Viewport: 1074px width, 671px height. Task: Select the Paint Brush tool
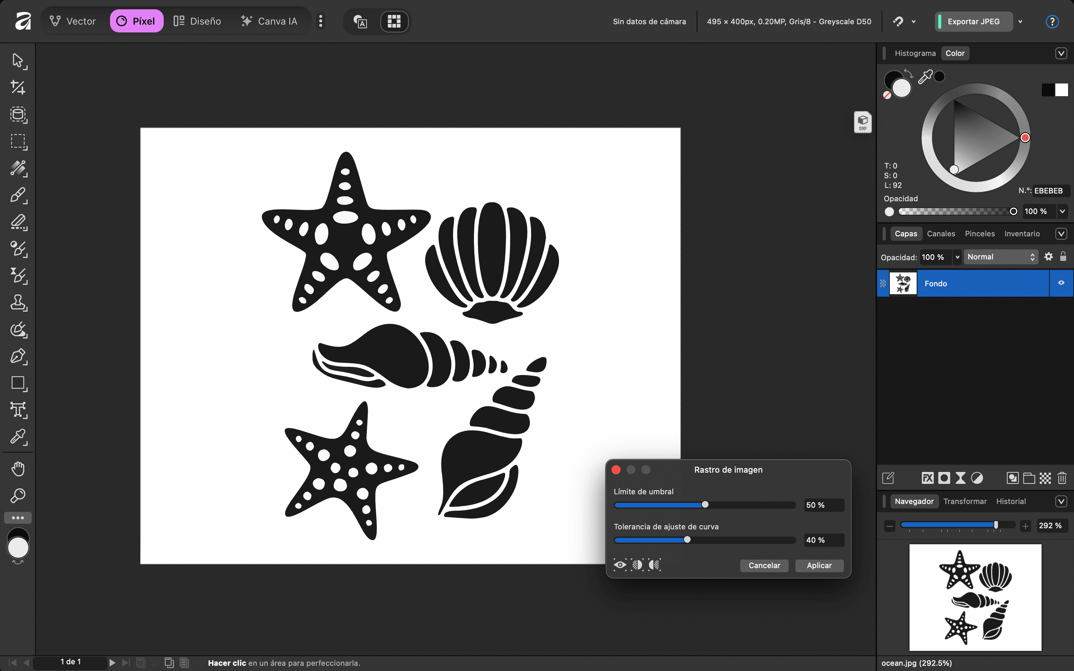click(x=18, y=195)
